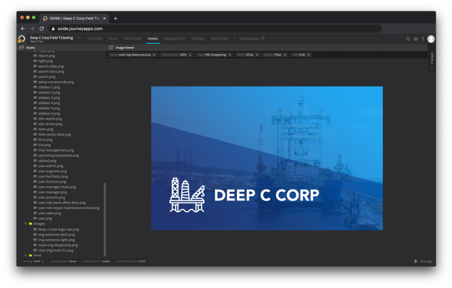Copy the Width value clipboard icon
The width and height of the screenshot is (452, 288).
[x=257, y=55]
